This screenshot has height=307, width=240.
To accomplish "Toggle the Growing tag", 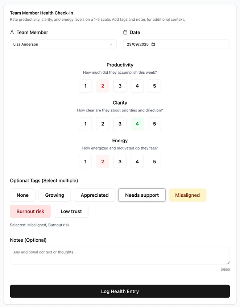I will [x=54, y=195].
